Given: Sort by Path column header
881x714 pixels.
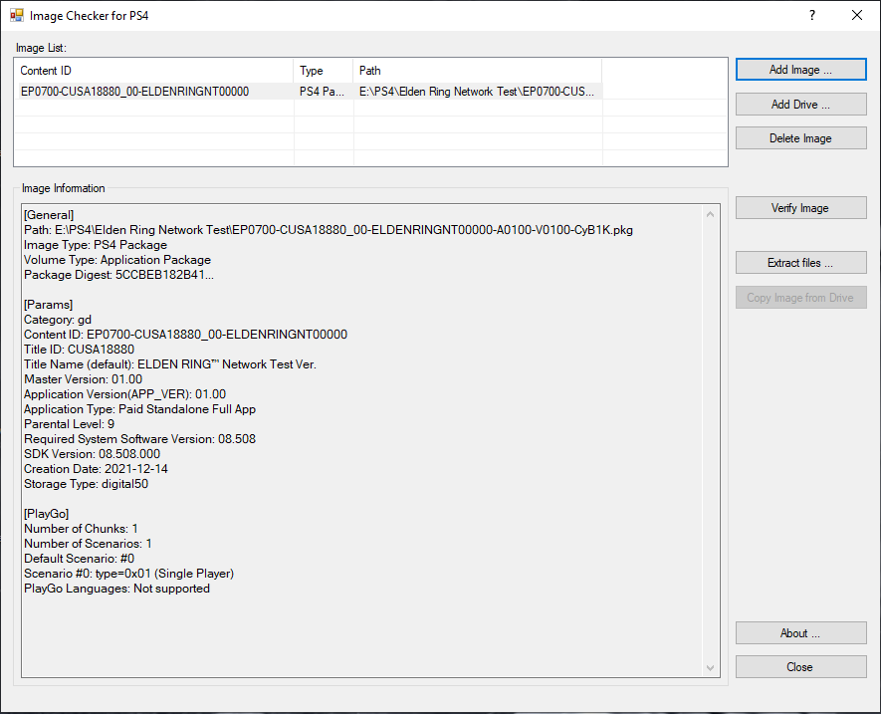Looking at the screenshot, I should tap(478, 71).
